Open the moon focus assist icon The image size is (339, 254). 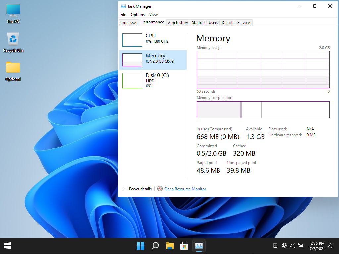click(330, 246)
